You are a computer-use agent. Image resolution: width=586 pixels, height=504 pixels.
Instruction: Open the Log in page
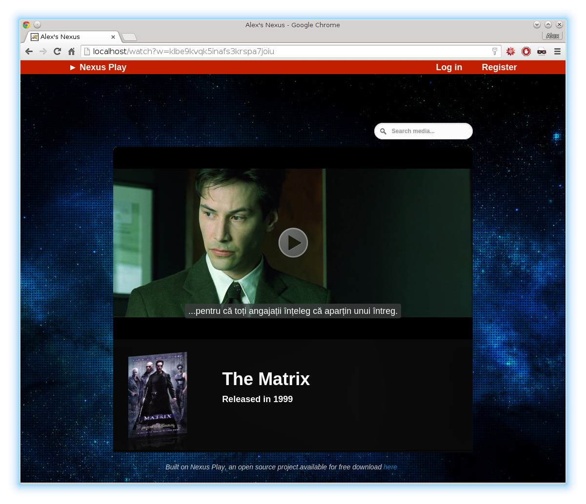[449, 67]
